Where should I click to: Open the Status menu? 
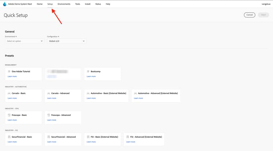pyautogui.click(x=98, y=4)
